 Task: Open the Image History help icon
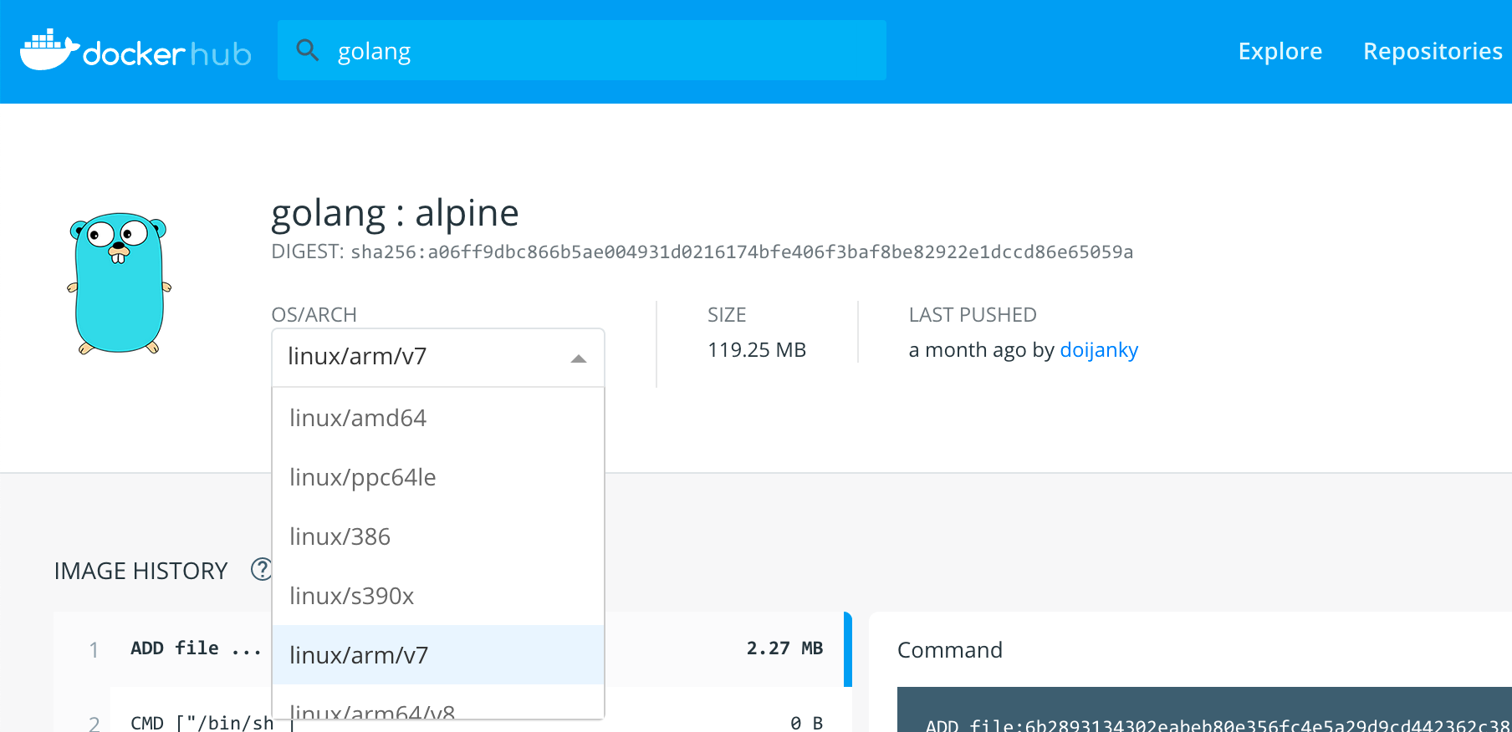[x=261, y=569]
